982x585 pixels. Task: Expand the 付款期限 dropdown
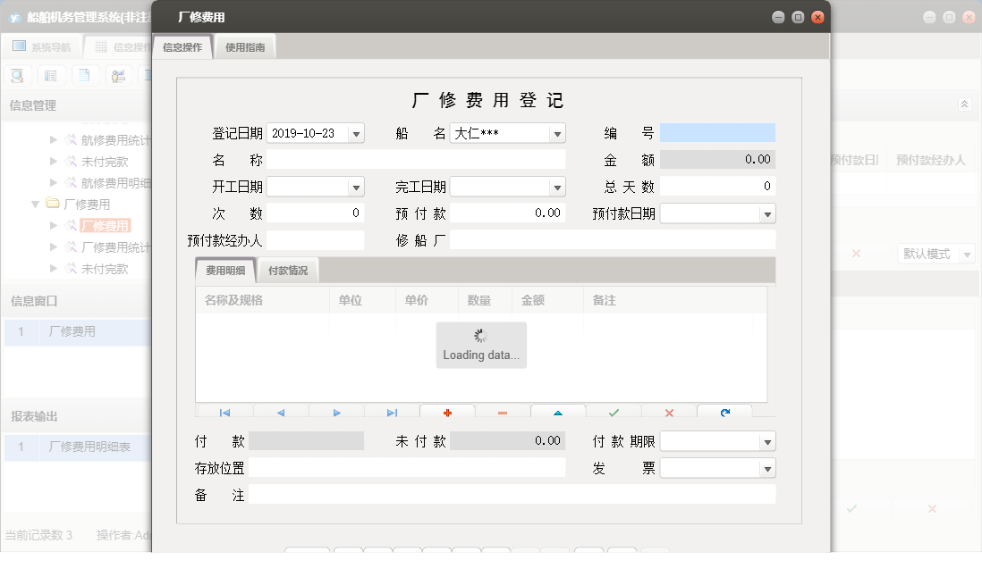[x=766, y=442]
